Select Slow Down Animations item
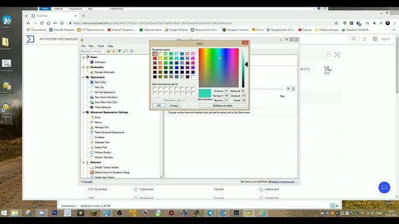 coord(106,97)
